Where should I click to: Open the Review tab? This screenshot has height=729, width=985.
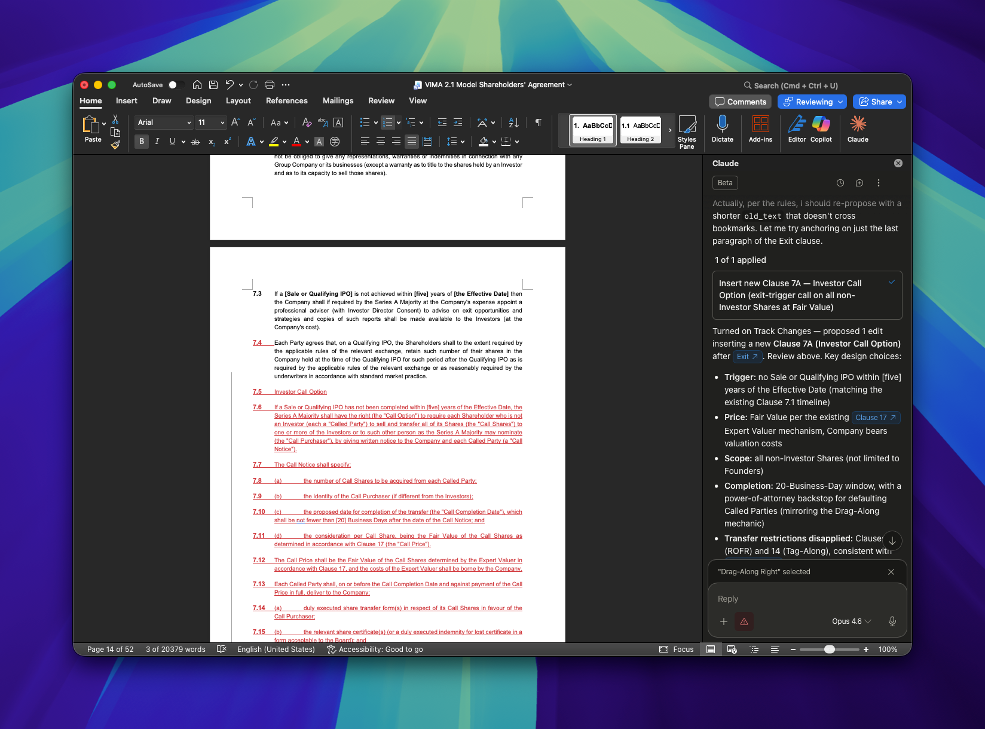pos(381,100)
